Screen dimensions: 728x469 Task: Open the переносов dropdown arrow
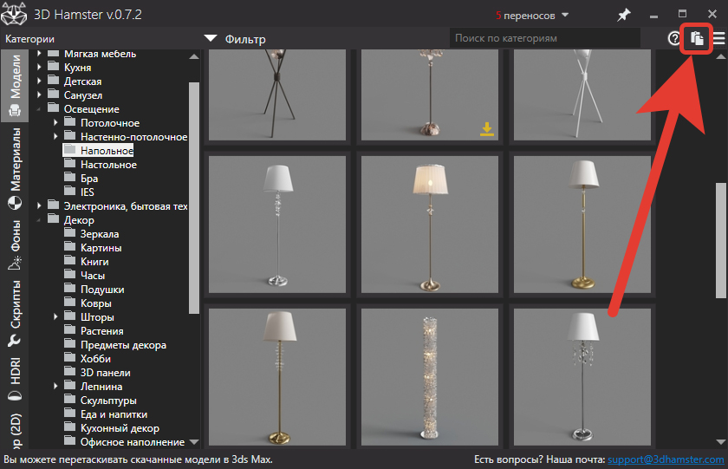[565, 15]
